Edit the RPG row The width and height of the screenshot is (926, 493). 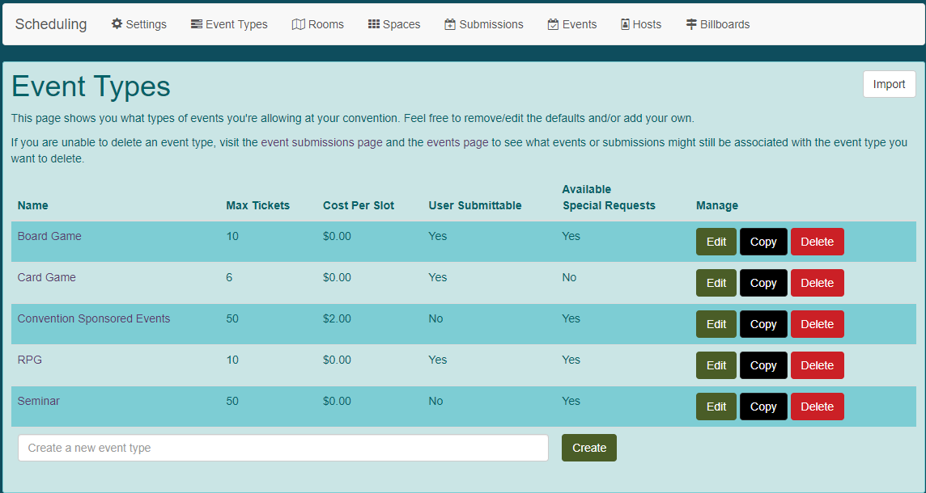click(x=716, y=365)
